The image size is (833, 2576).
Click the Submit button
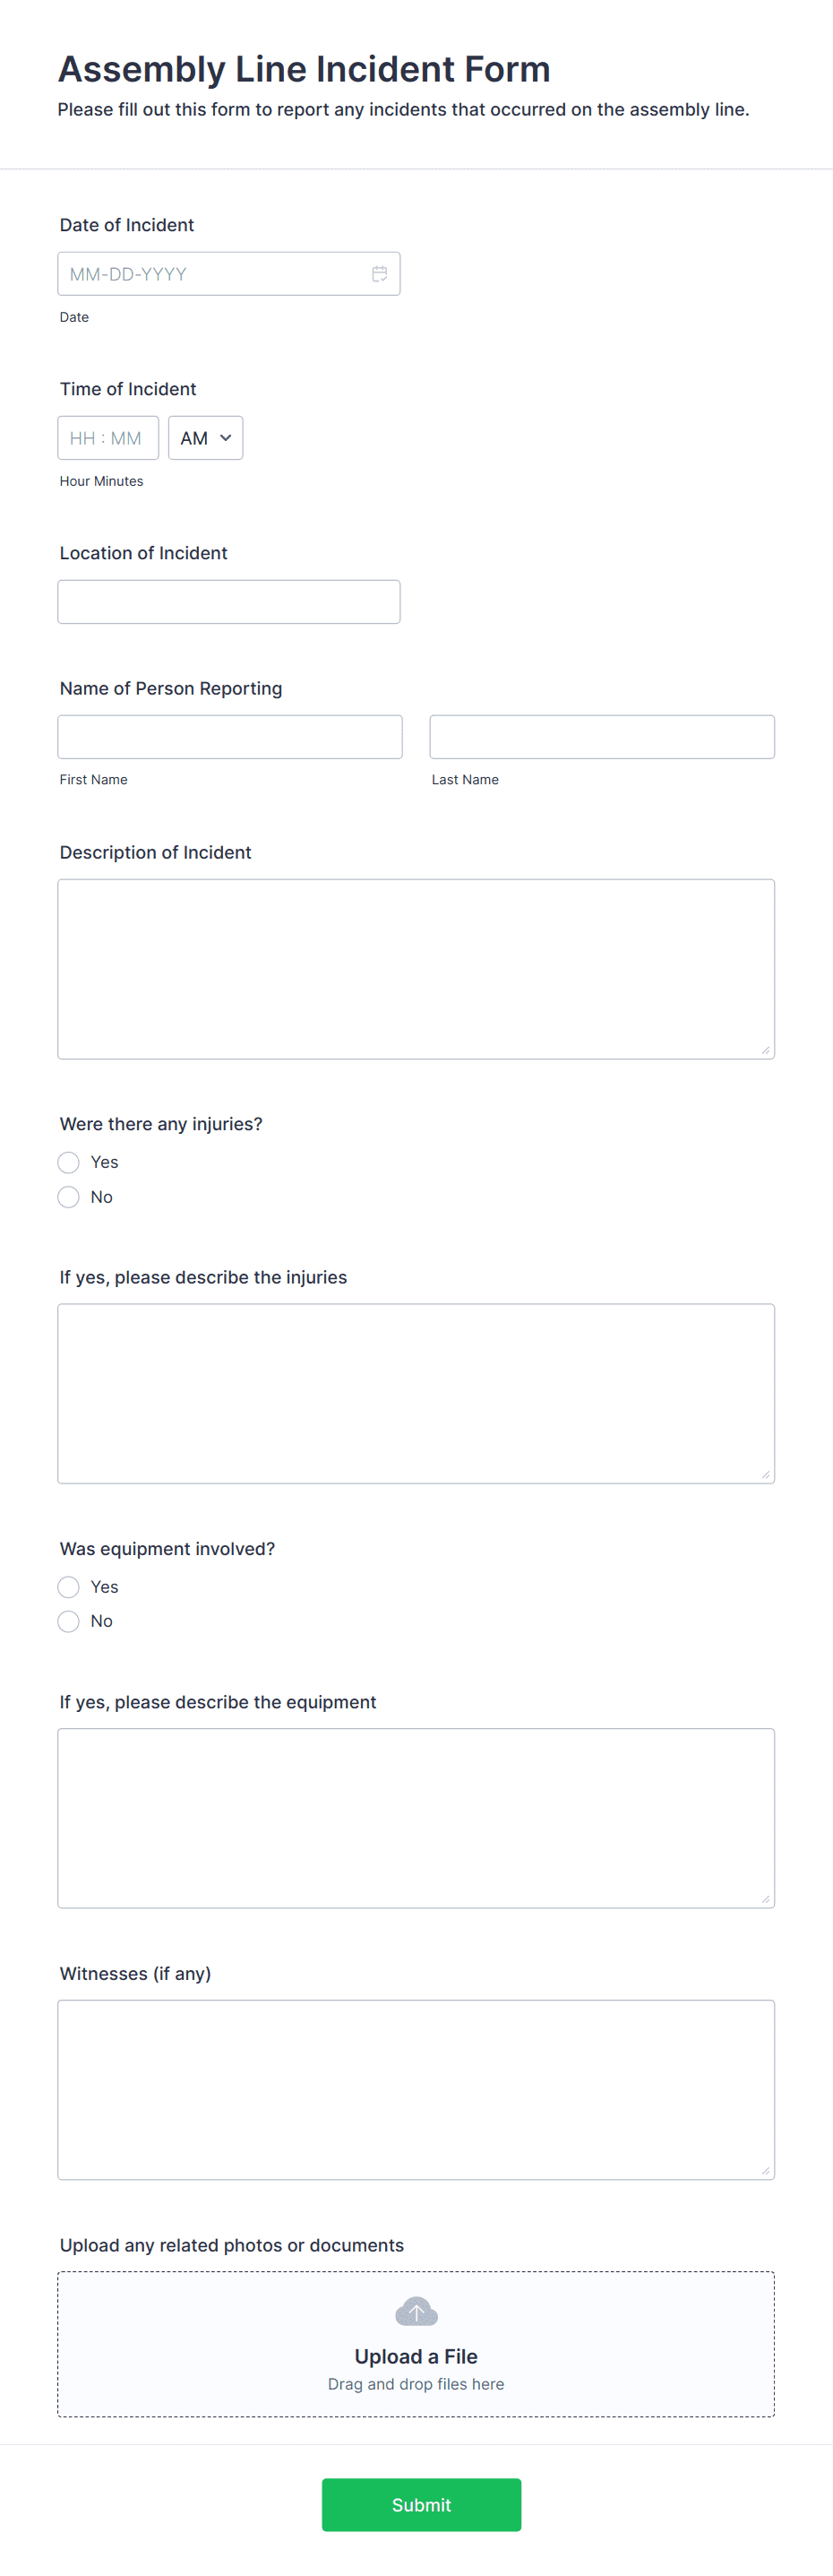420,2504
